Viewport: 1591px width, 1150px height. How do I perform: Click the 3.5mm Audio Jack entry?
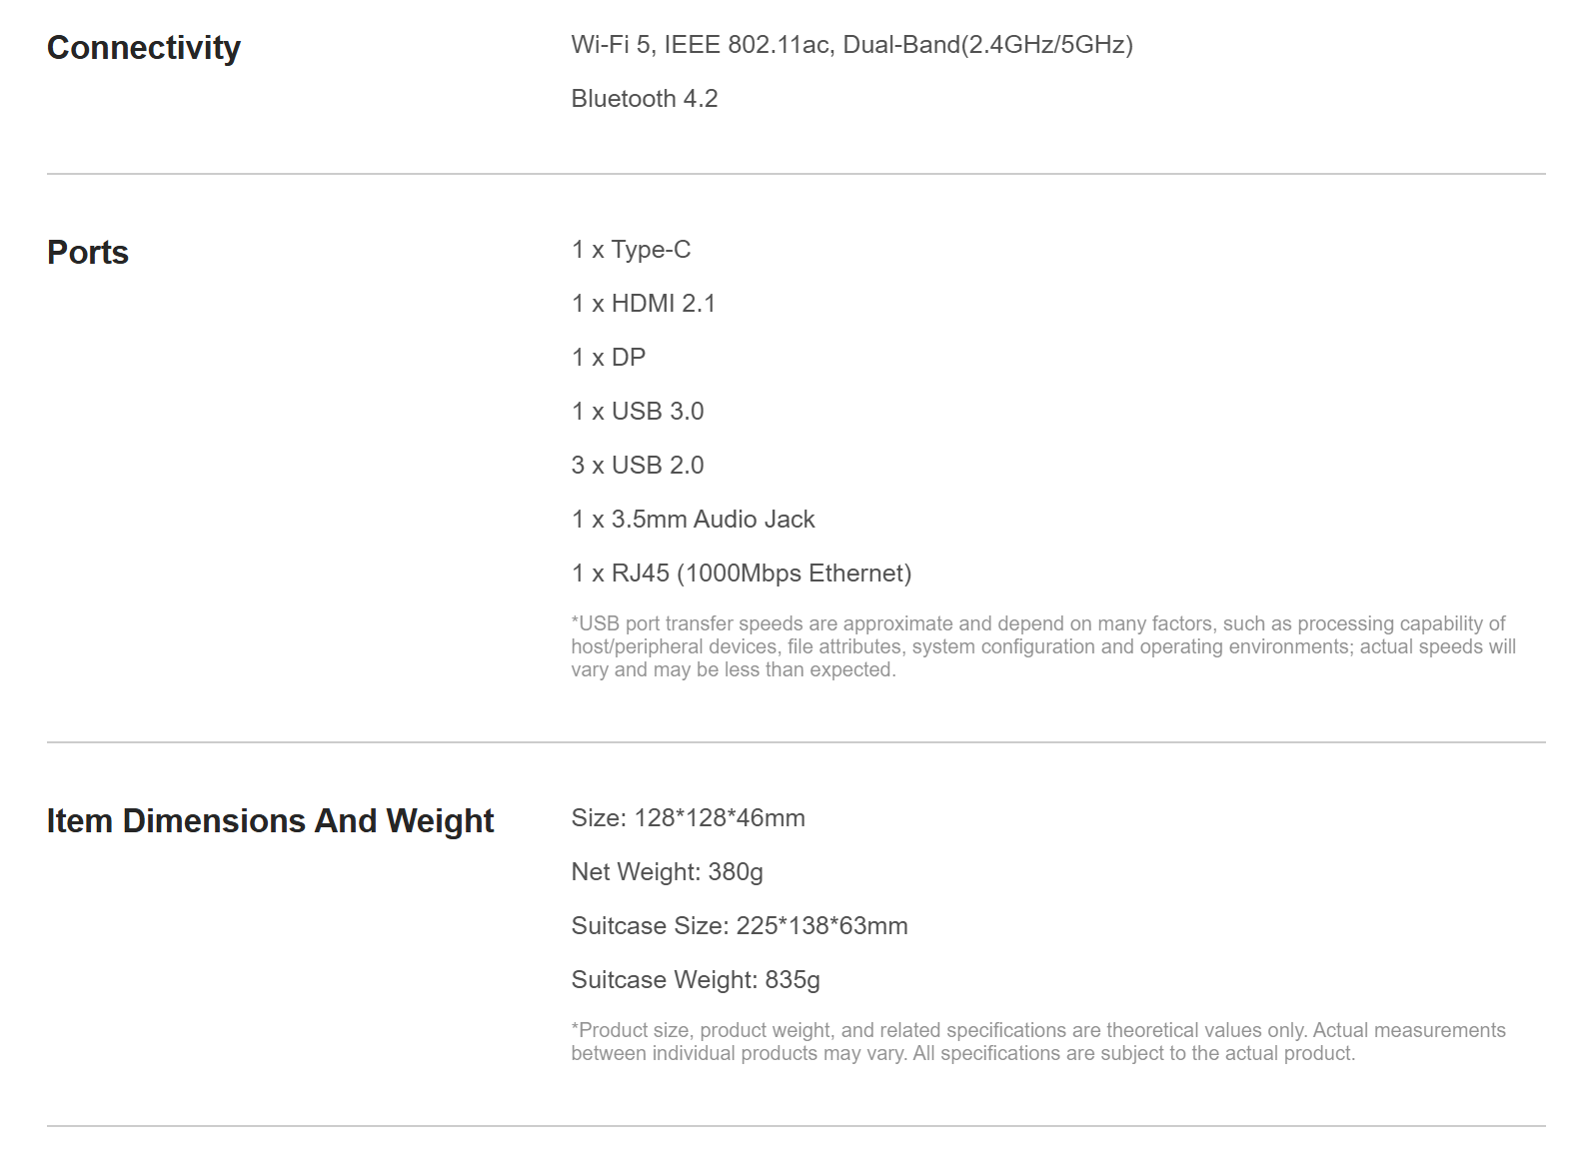(x=693, y=520)
